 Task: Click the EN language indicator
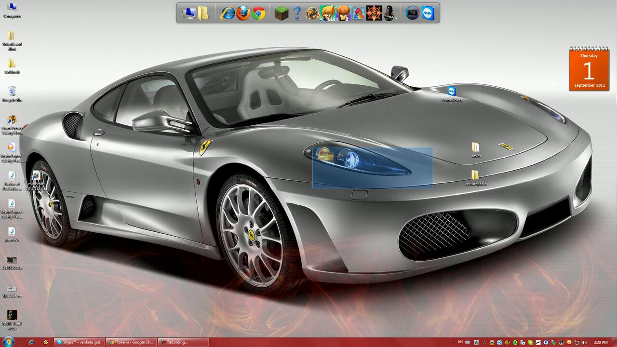[x=460, y=342]
